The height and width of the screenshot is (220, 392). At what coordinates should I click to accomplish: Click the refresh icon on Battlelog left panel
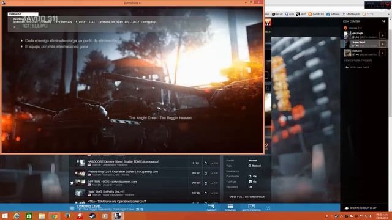pos(268,88)
